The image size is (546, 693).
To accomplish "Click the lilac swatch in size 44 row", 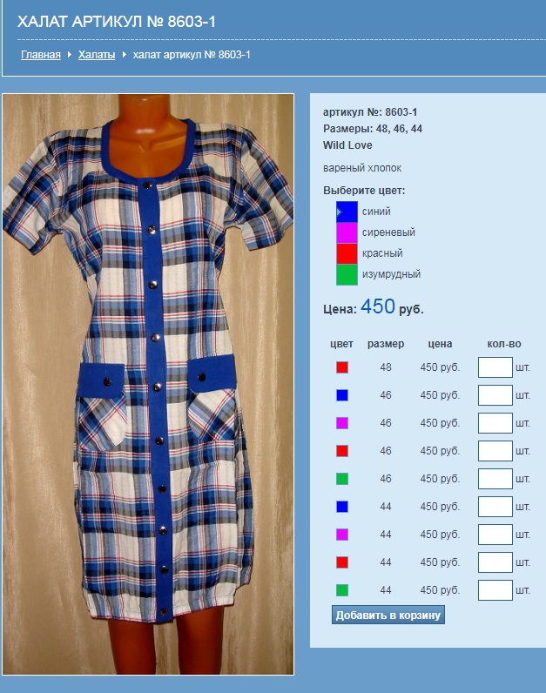I will click(342, 535).
